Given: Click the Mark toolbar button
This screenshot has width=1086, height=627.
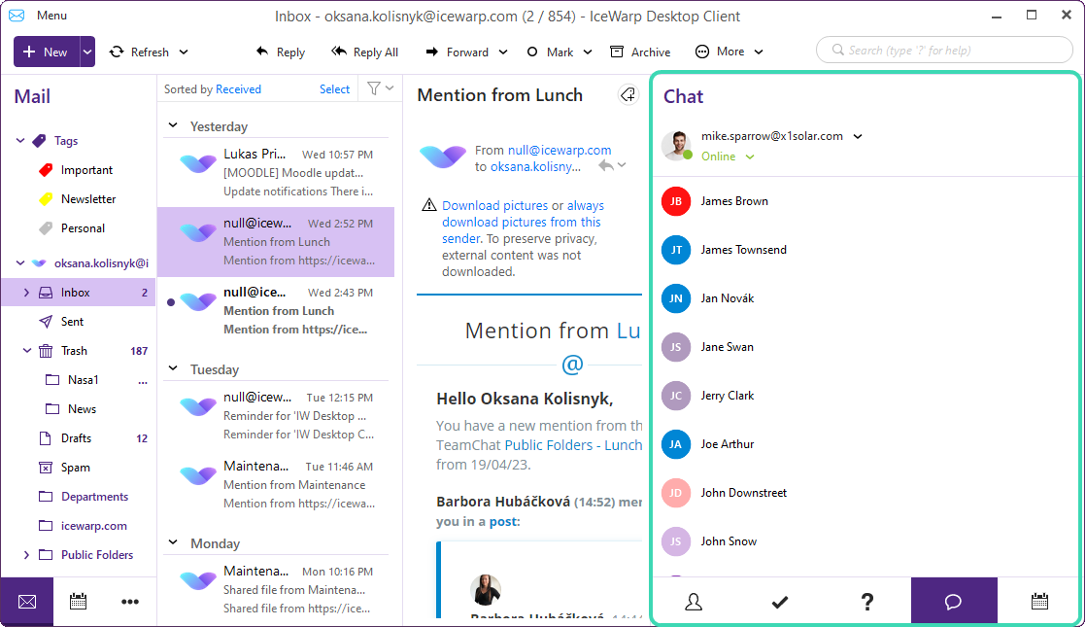Looking at the screenshot, I should pyautogui.click(x=550, y=52).
